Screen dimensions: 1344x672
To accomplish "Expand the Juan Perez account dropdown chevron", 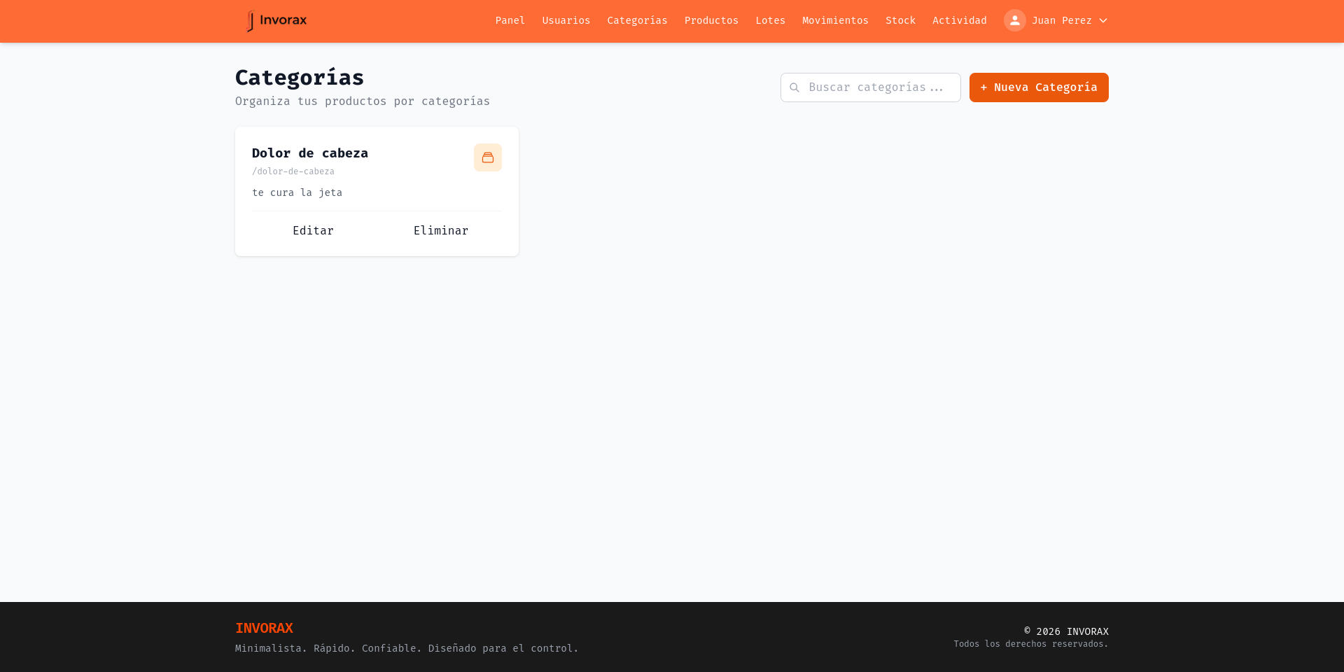I will coord(1103,20).
